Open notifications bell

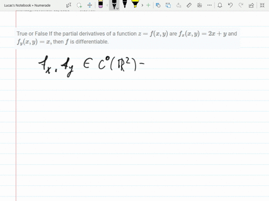pyautogui.click(x=220, y=5)
